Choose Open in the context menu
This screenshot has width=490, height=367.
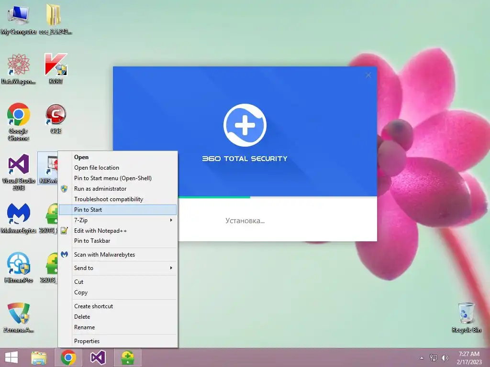(x=118, y=157)
